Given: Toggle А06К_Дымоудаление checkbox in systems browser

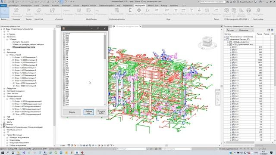Looking at the screenshot, I should 231,42.
